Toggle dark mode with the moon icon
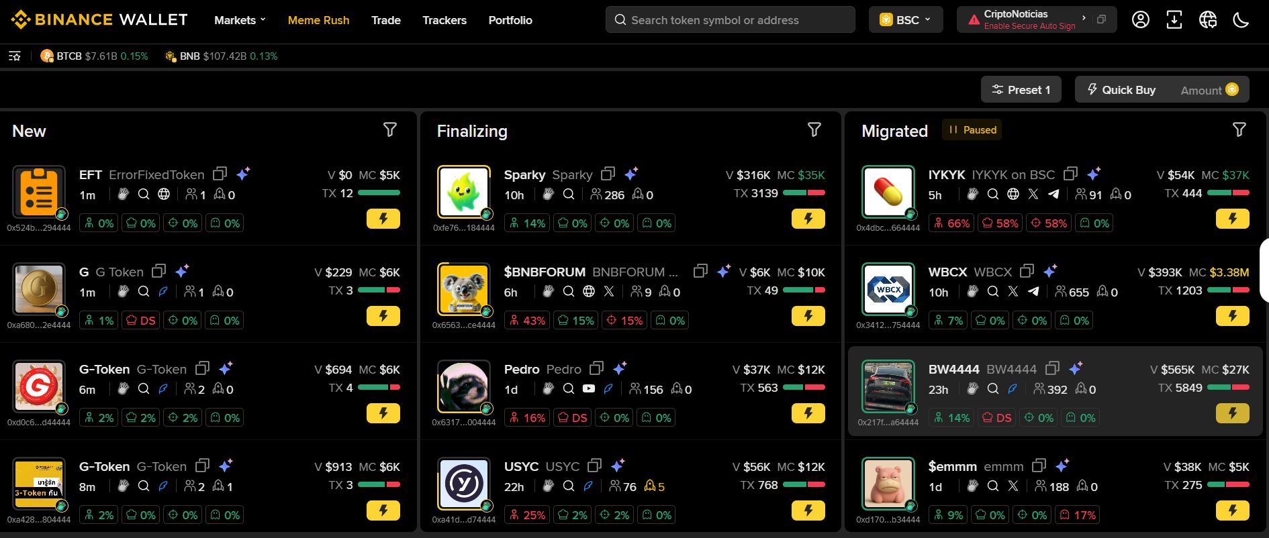Viewport: 1269px width, 538px height. pyautogui.click(x=1240, y=20)
